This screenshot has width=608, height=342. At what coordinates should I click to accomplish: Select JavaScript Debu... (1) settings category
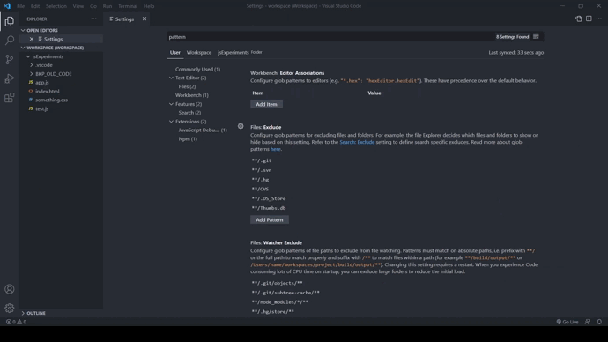click(x=203, y=130)
